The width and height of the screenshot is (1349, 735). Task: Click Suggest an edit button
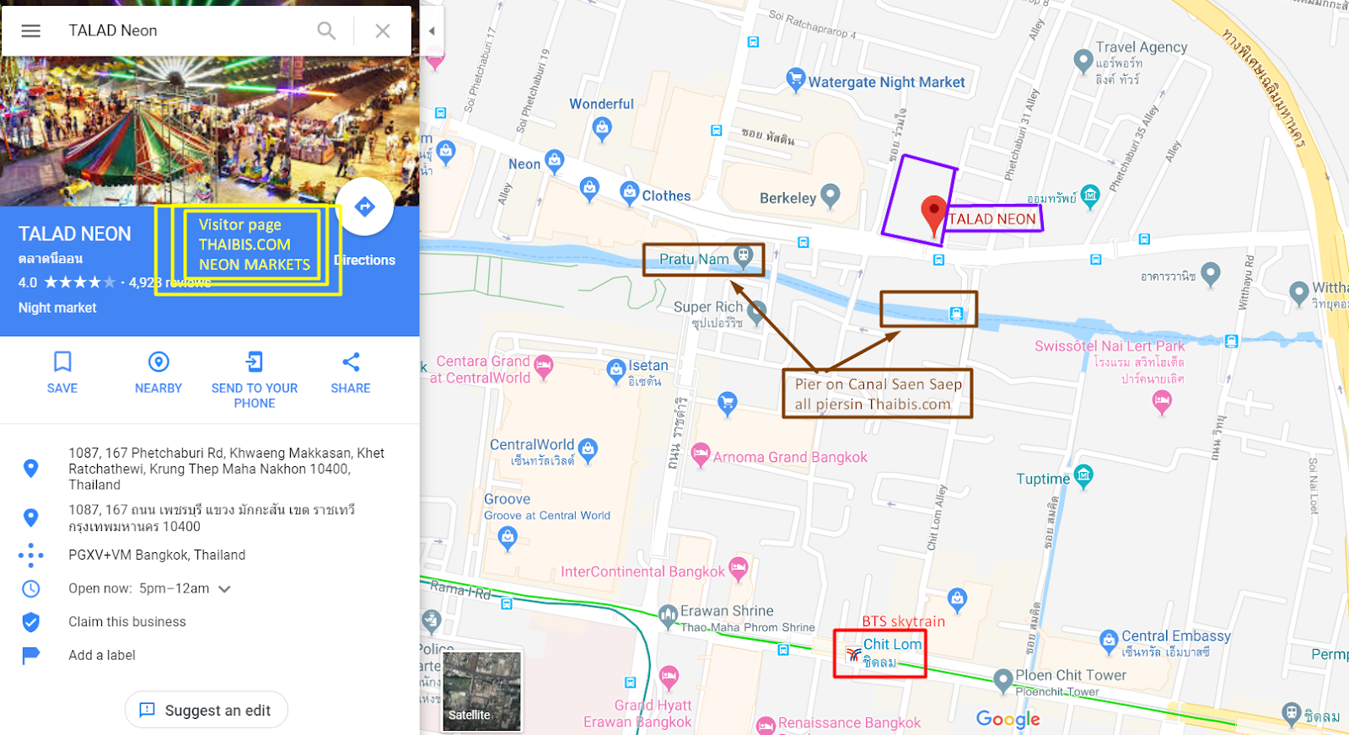[x=207, y=710]
